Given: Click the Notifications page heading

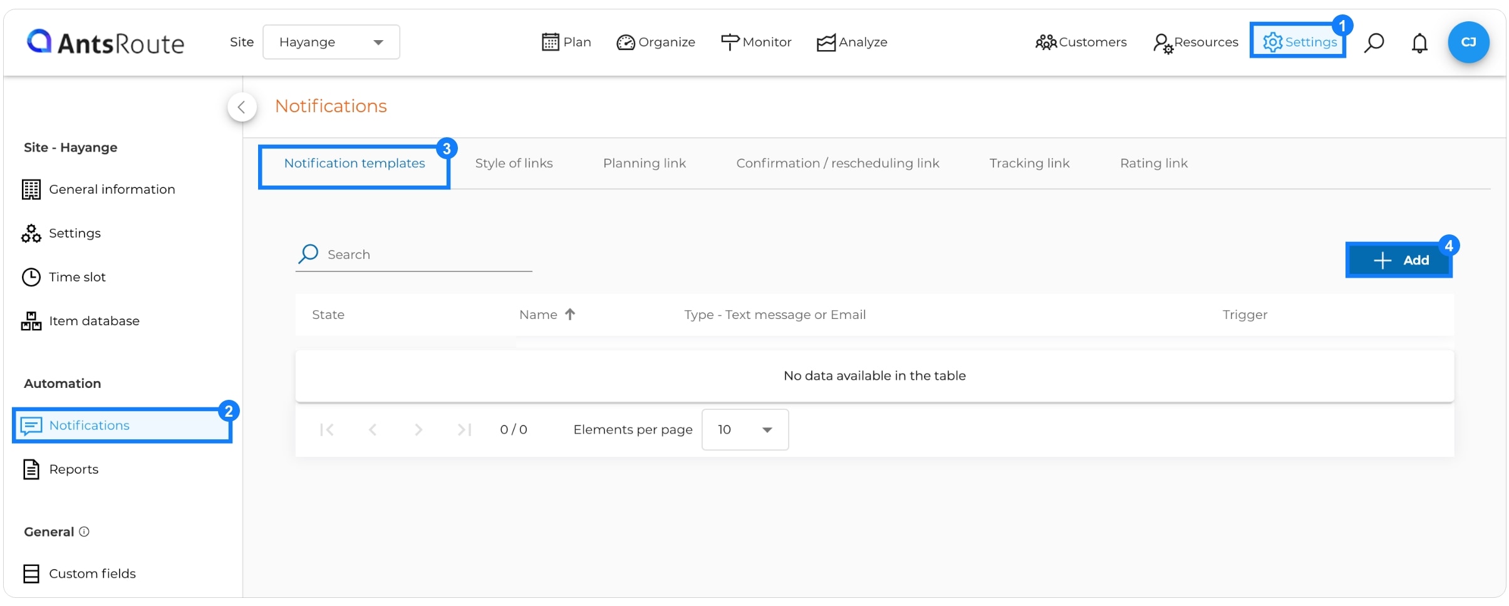Looking at the screenshot, I should (x=331, y=106).
